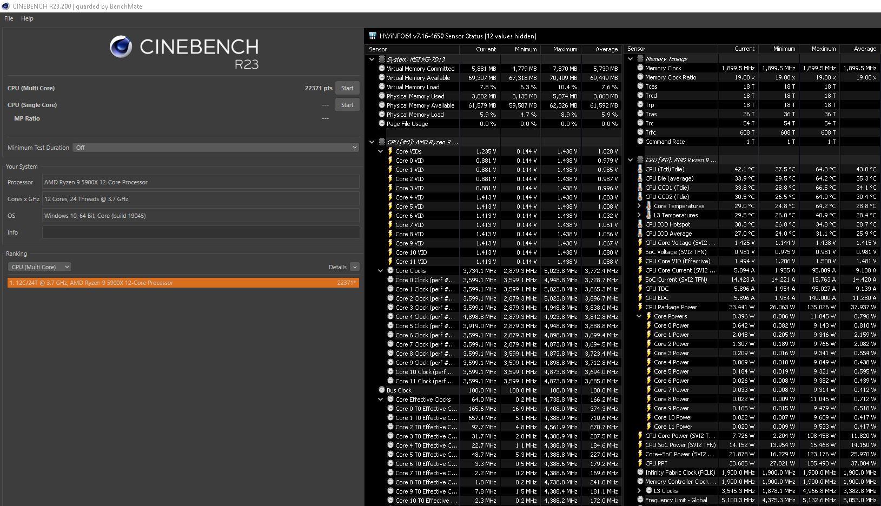
Task: Click the right panel Average column header
Action: (860, 49)
